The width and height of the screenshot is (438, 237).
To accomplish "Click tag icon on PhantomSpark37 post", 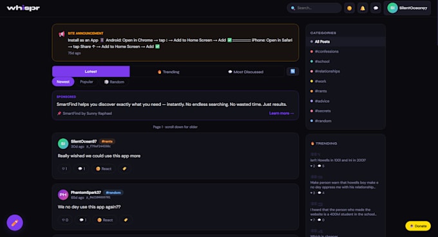I will pyautogui.click(x=126, y=220).
